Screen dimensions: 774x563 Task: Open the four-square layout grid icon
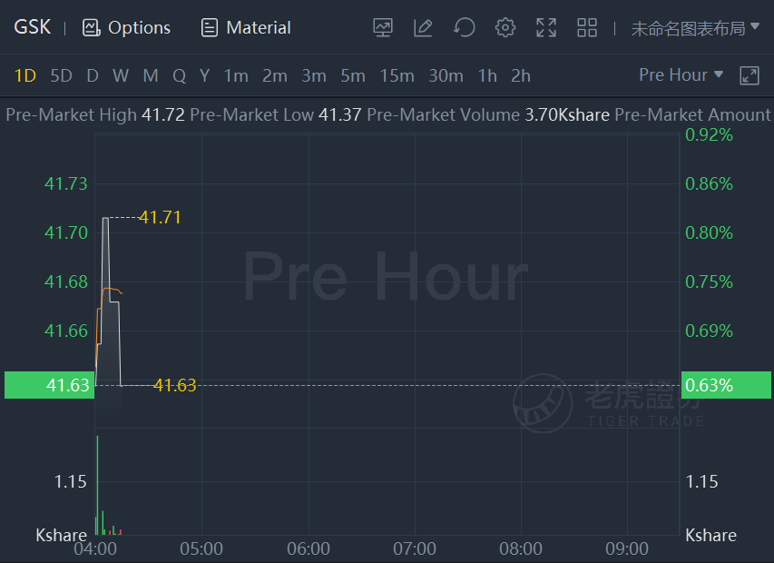click(587, 27)
